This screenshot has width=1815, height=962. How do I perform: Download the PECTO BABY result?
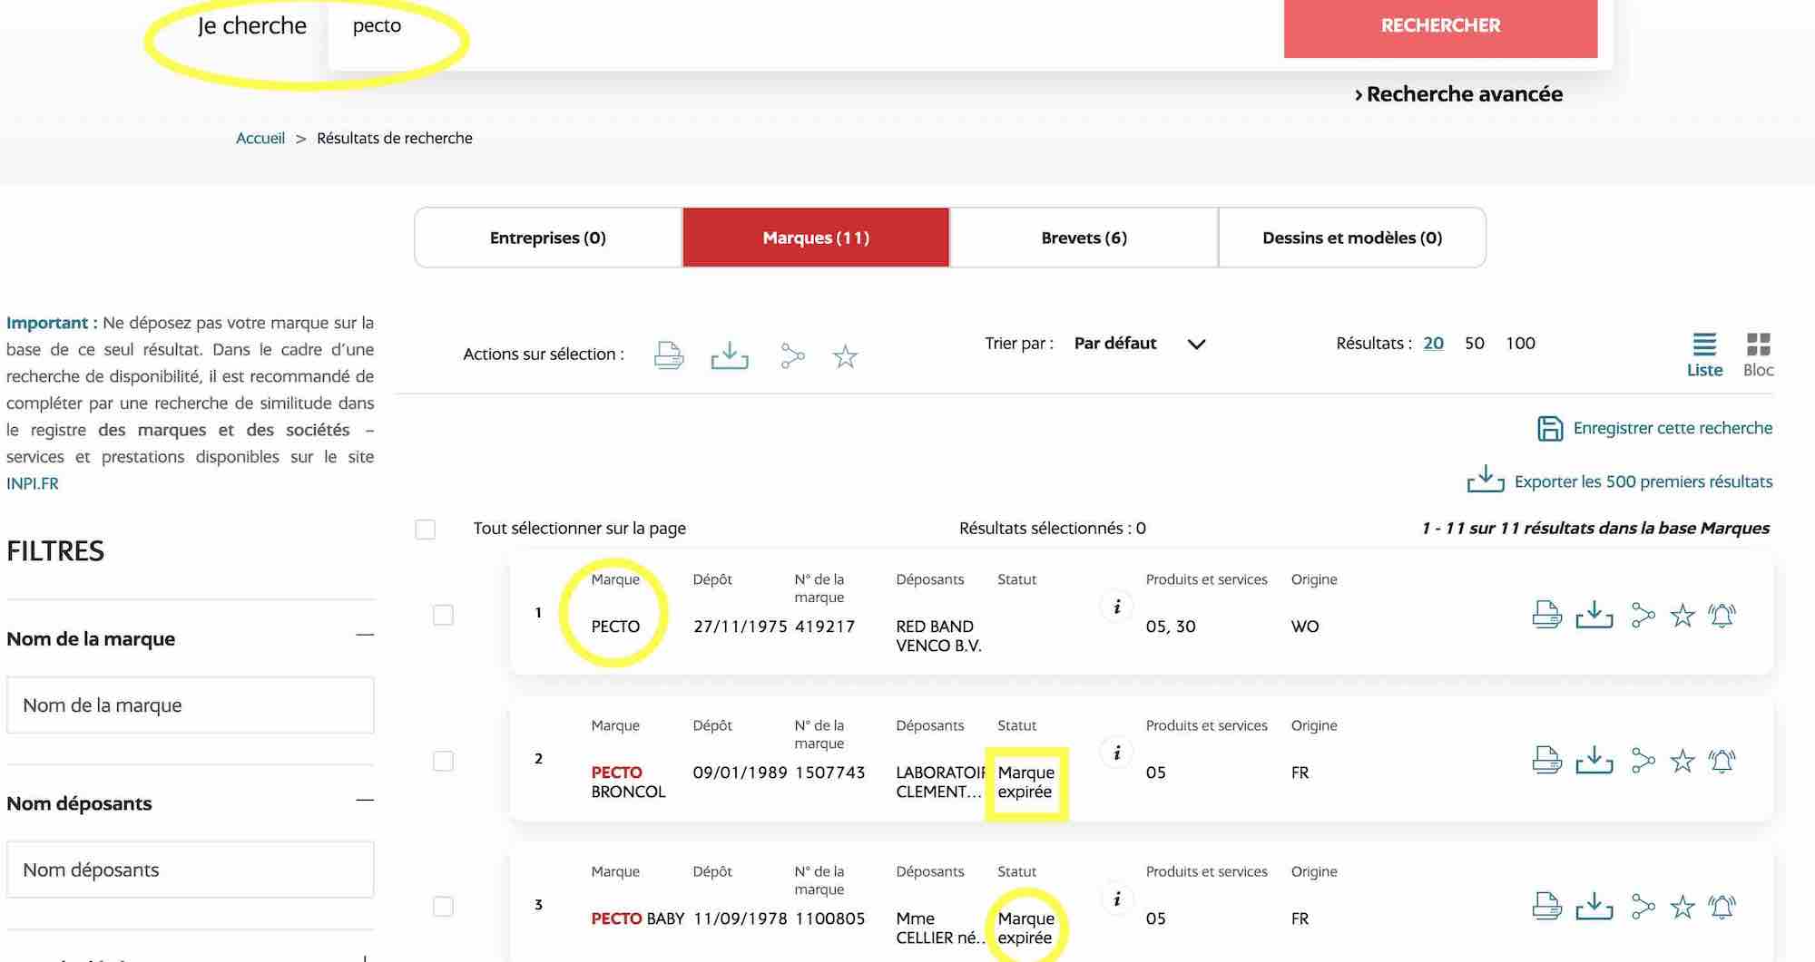click(1594, 907)
